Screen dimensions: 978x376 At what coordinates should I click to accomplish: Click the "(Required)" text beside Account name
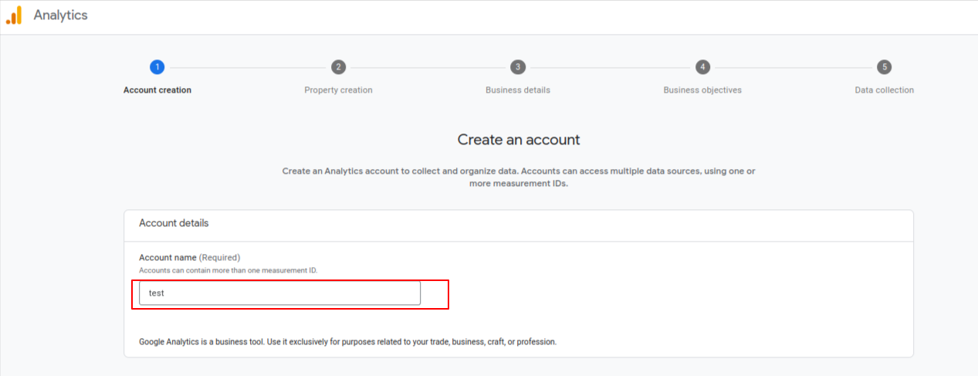click(x=220, y=257)
